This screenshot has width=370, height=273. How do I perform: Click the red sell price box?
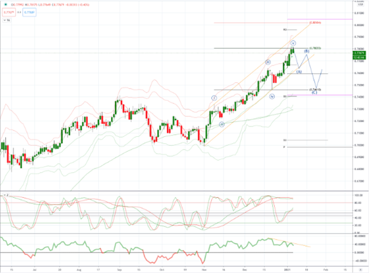(x=9, y=12)
